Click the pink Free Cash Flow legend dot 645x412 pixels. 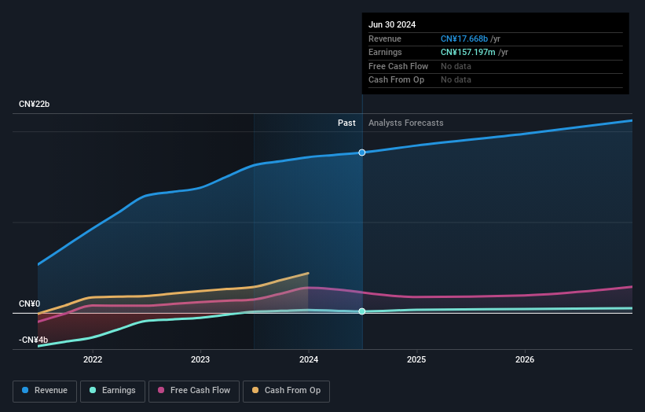[161, 390]
